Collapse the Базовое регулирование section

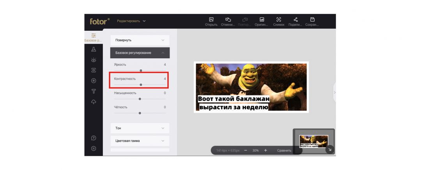pyautogui.click(x=140, y=53)
